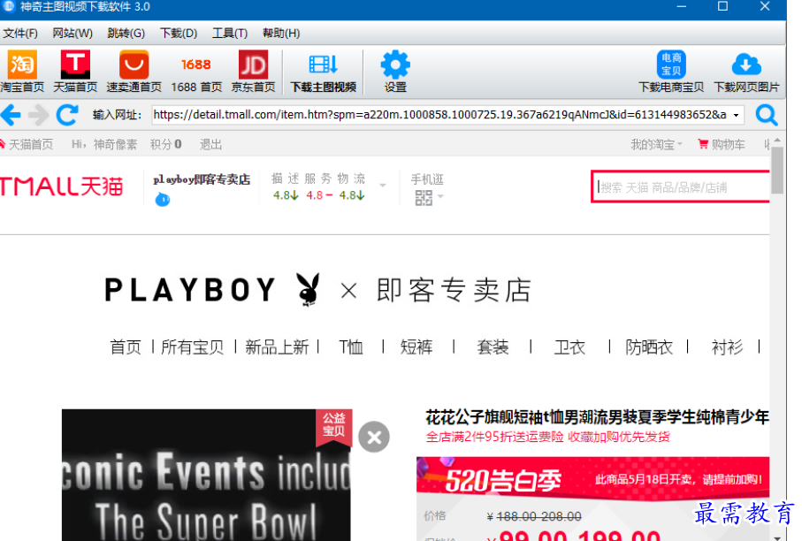Open the T恤 category

coord(351,347)
